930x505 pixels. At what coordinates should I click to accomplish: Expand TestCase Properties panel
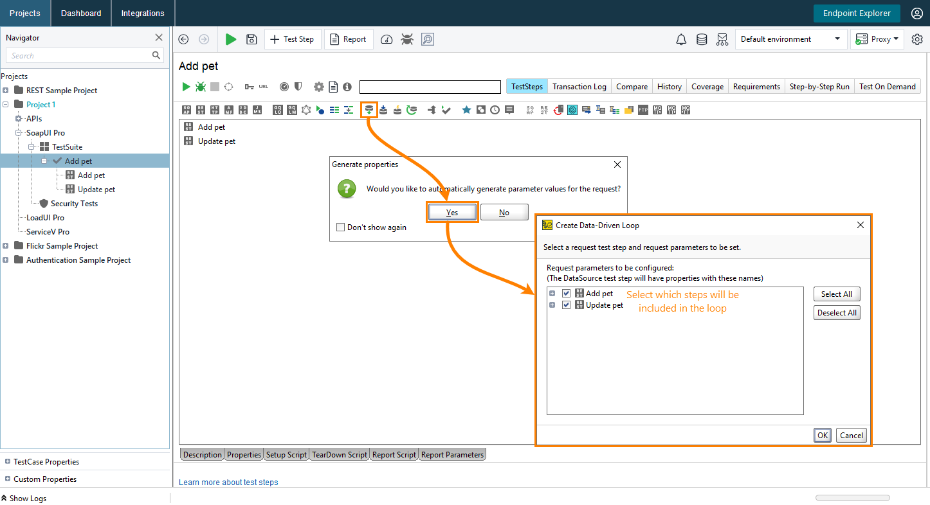point(8,461)
